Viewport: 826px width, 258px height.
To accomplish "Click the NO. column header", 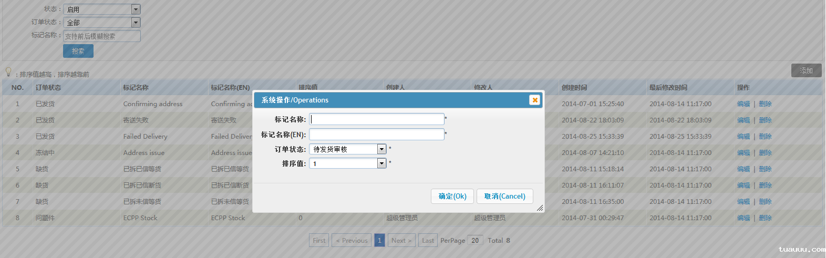I will click(17, 88).
